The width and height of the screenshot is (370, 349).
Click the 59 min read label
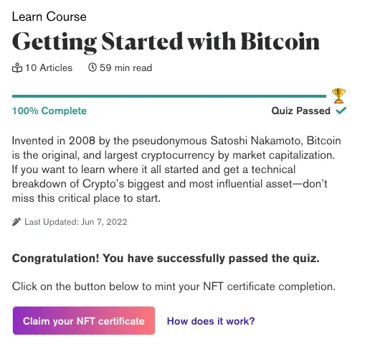pos(125,68)
